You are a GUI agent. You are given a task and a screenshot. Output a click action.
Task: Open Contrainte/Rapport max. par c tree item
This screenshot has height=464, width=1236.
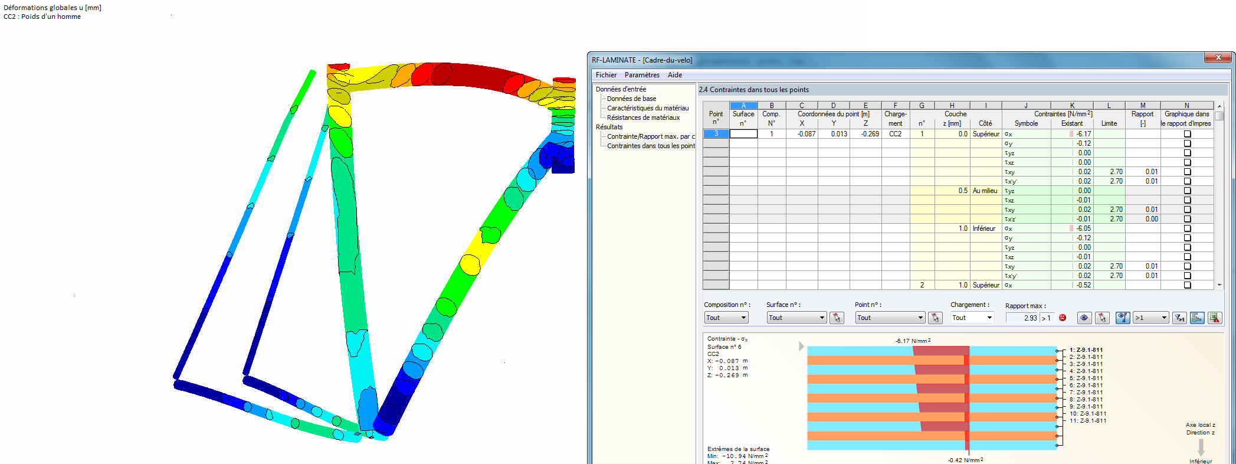click(651, 136)
